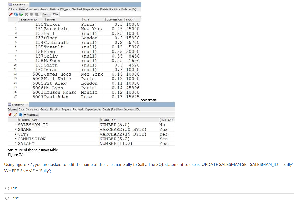The image size is (294, 206).
Task: Switch to the SQL tab
Action: [x=135, y=9]
